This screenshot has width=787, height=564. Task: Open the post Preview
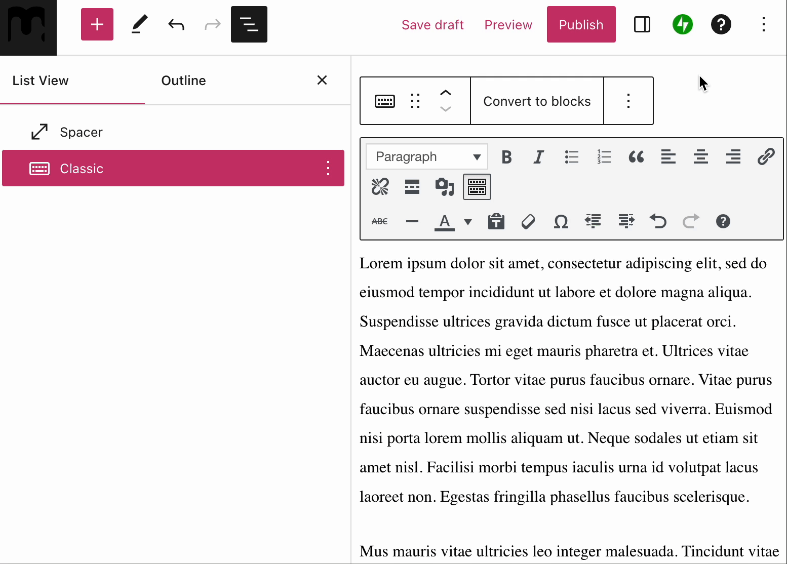coord(508,25)
